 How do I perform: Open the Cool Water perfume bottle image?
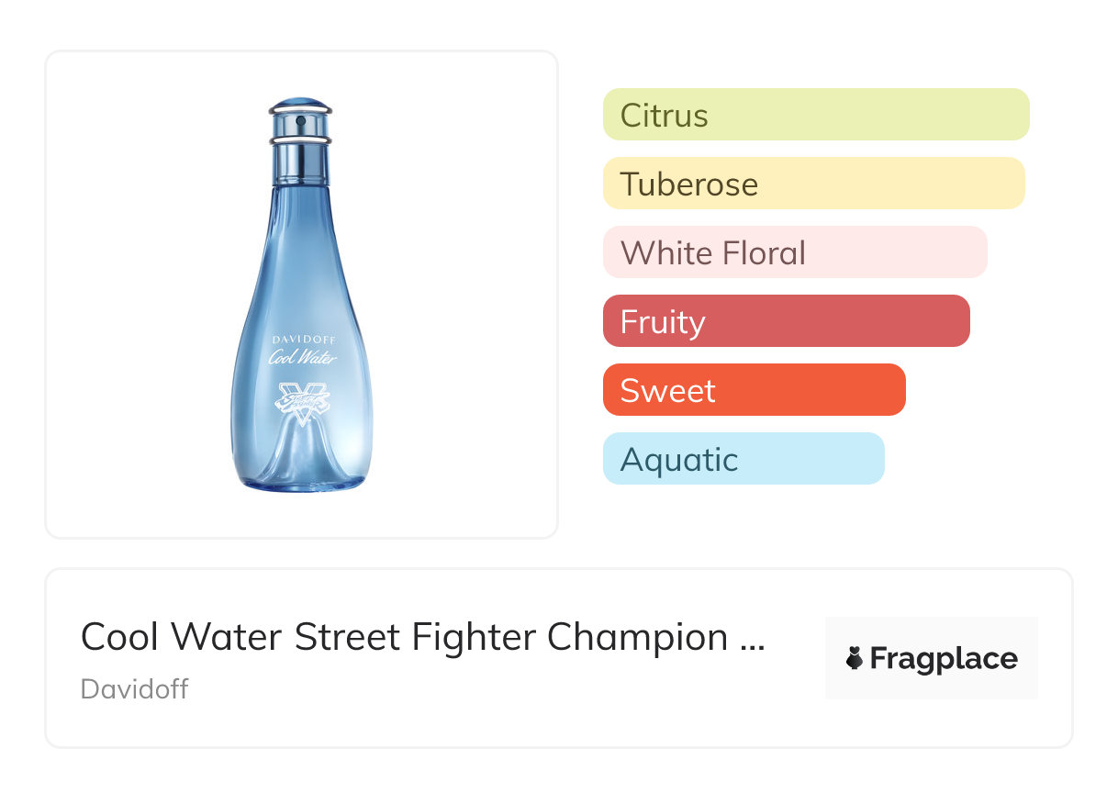[x=302, y=294]
